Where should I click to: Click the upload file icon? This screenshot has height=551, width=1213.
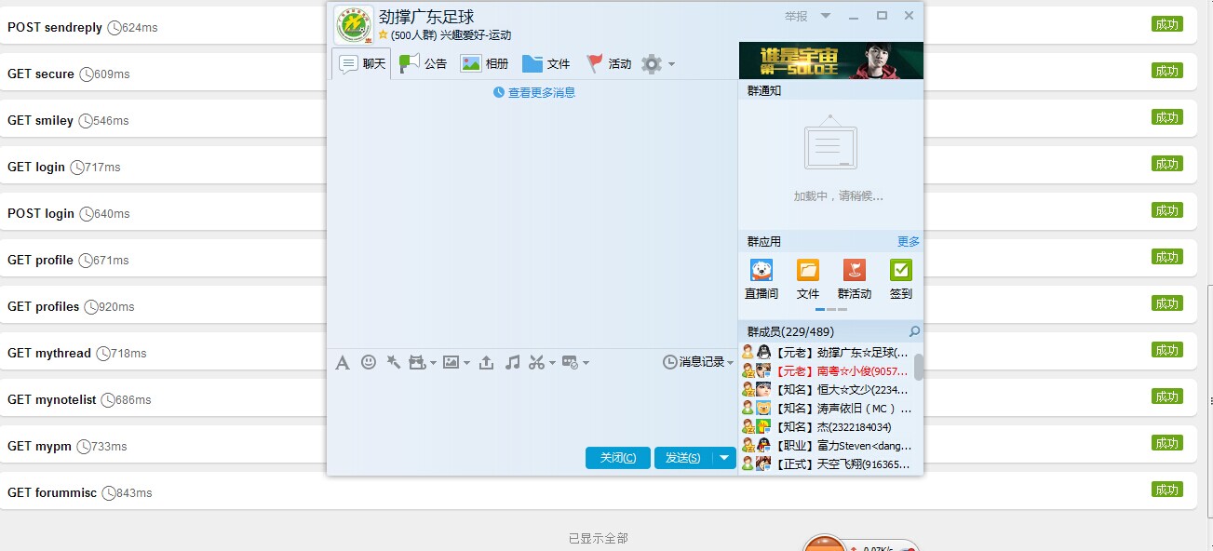(x=486, y=362)
